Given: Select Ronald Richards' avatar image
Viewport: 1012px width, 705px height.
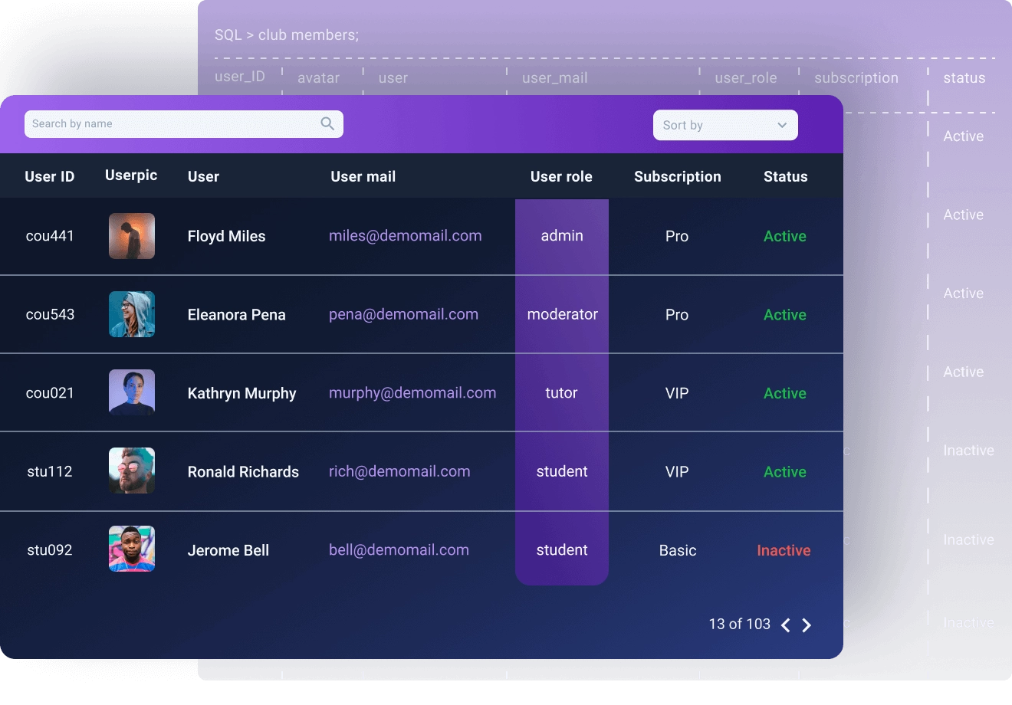Looking at the screenshot, I should tap(132, 471).
